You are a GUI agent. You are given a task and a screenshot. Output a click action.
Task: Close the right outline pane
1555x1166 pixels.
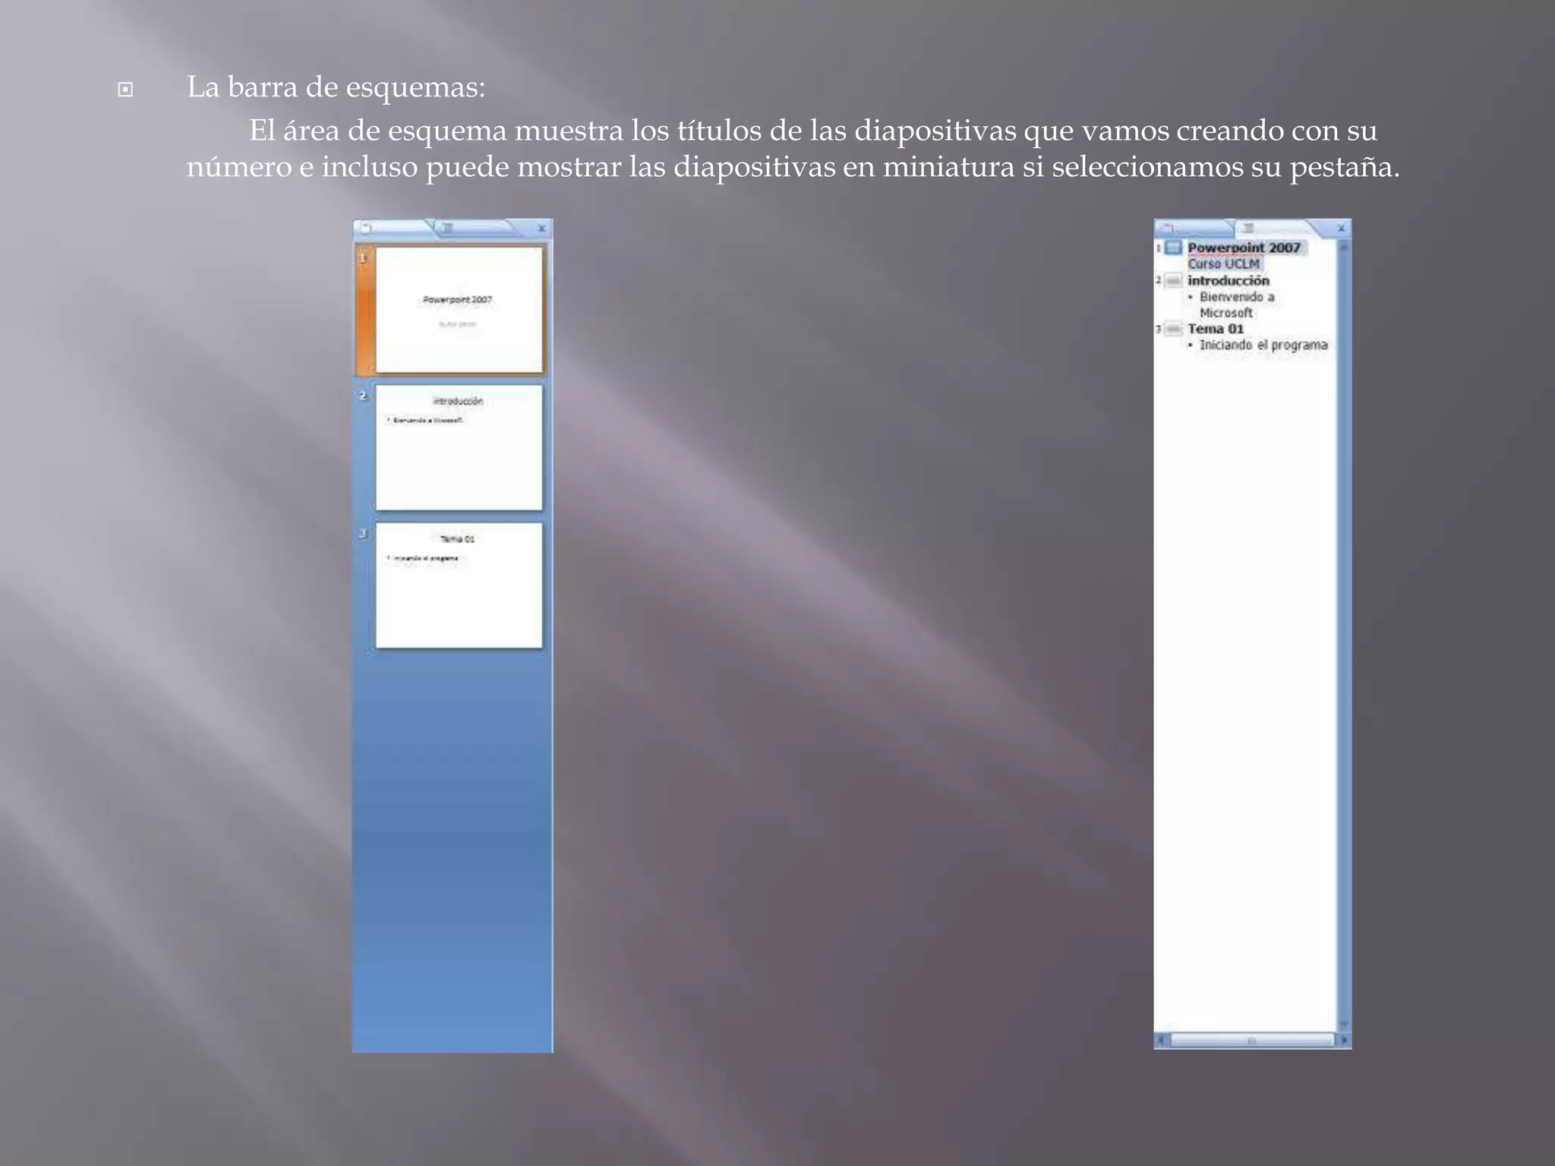click(x=1341, y=228)
